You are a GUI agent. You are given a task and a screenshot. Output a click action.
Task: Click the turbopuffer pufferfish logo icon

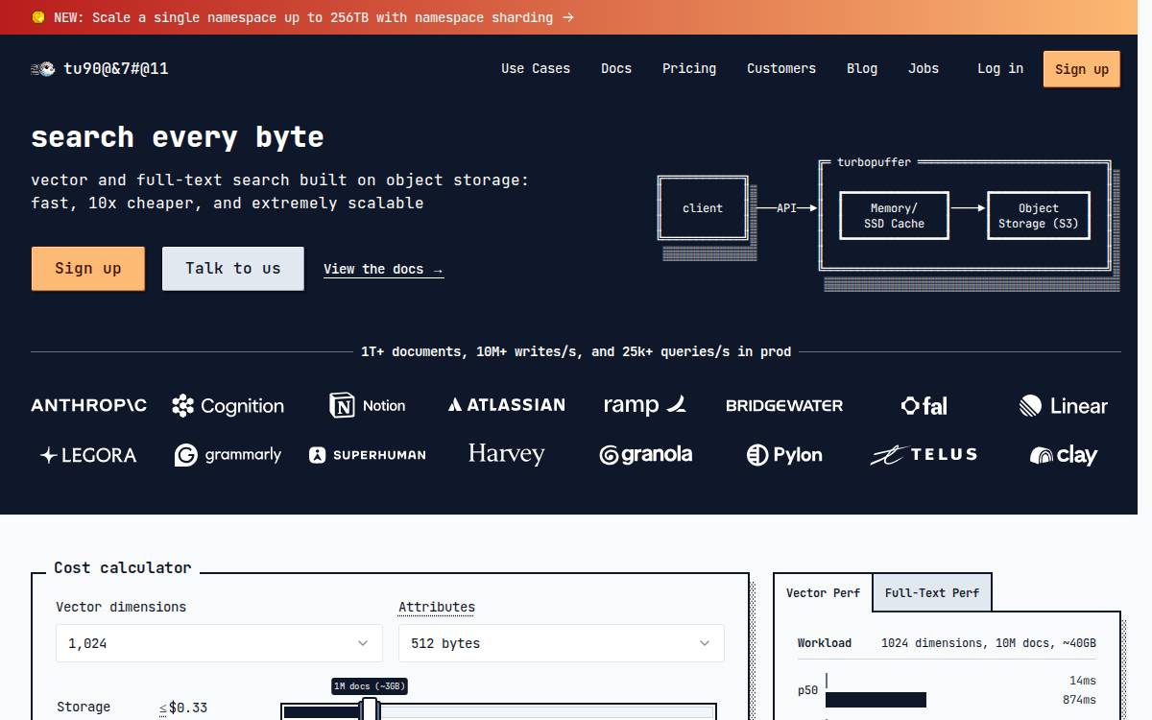pyautogui.click(x=43, y=69)
